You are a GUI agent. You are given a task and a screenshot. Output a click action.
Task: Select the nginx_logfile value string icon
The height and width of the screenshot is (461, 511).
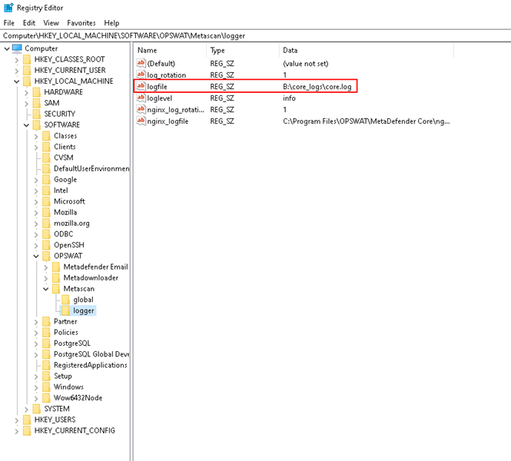(141, 121)
